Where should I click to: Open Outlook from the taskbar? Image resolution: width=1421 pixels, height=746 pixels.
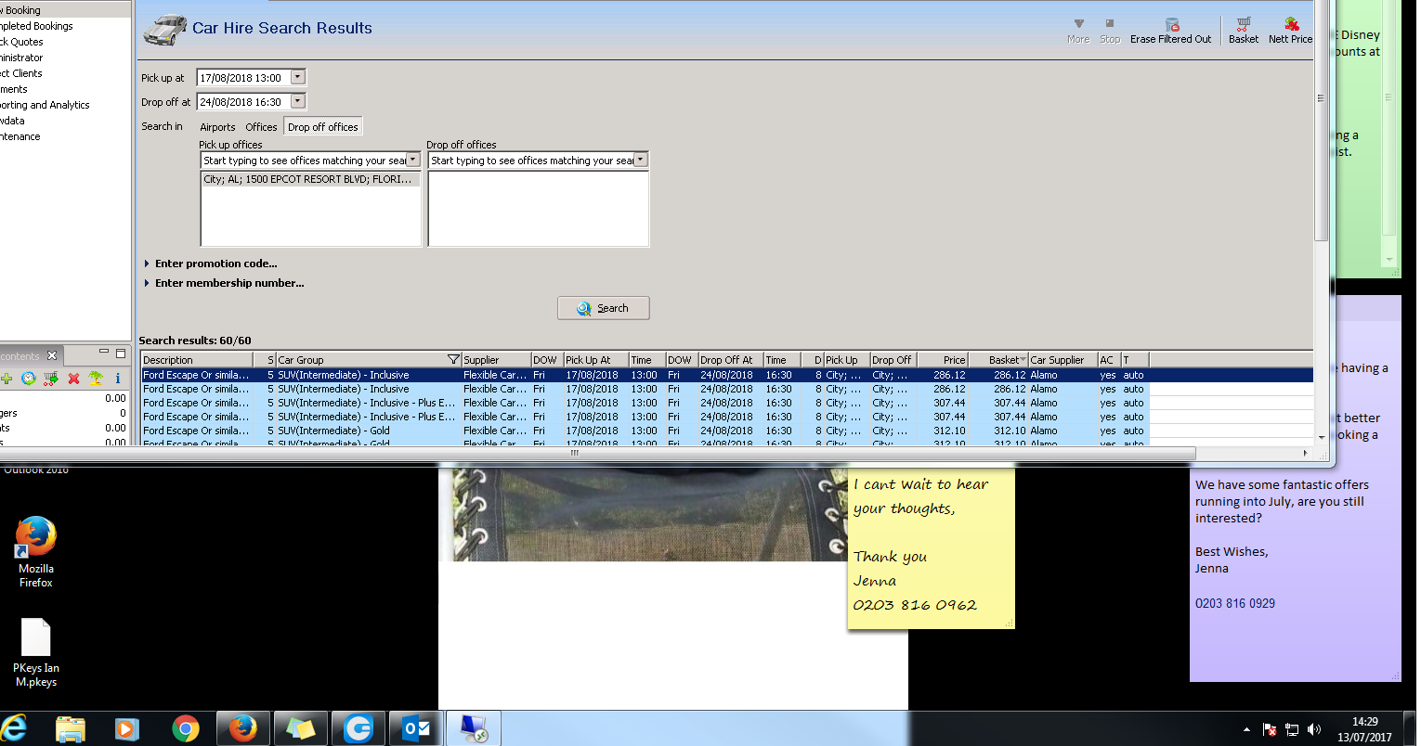(415, 729)
